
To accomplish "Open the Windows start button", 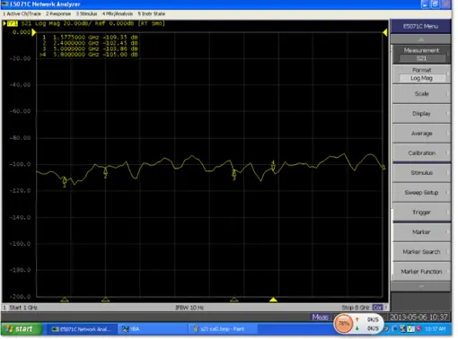I will pos(22,329).
